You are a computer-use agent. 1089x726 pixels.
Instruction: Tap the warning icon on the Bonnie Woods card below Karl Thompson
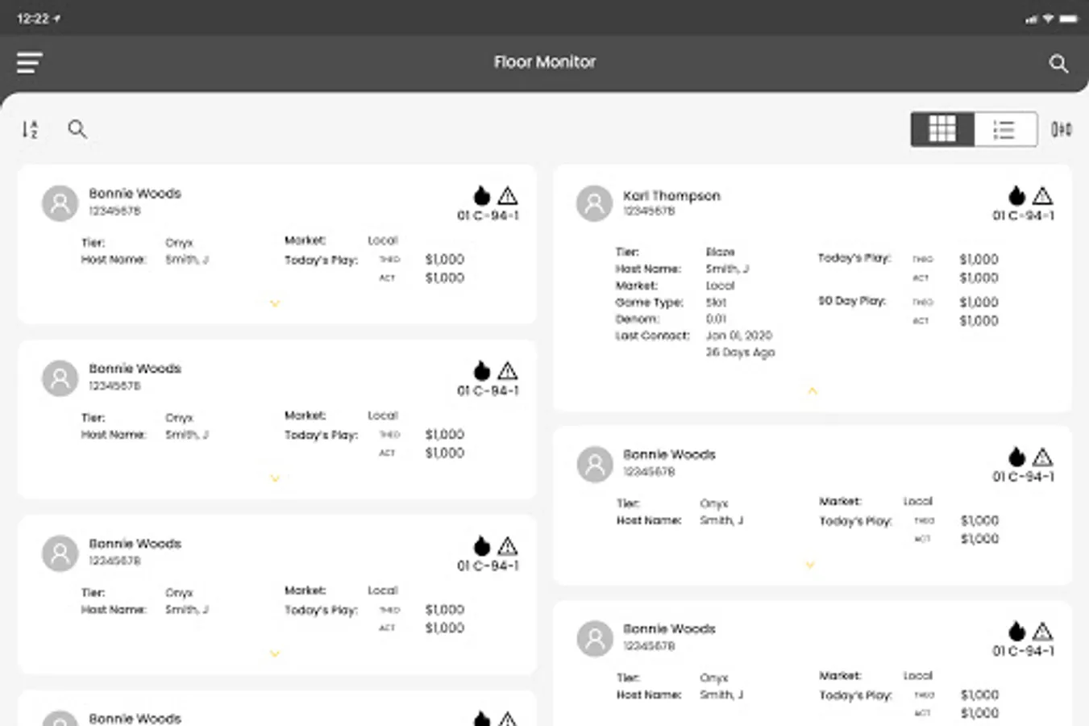pos(1042,457)
